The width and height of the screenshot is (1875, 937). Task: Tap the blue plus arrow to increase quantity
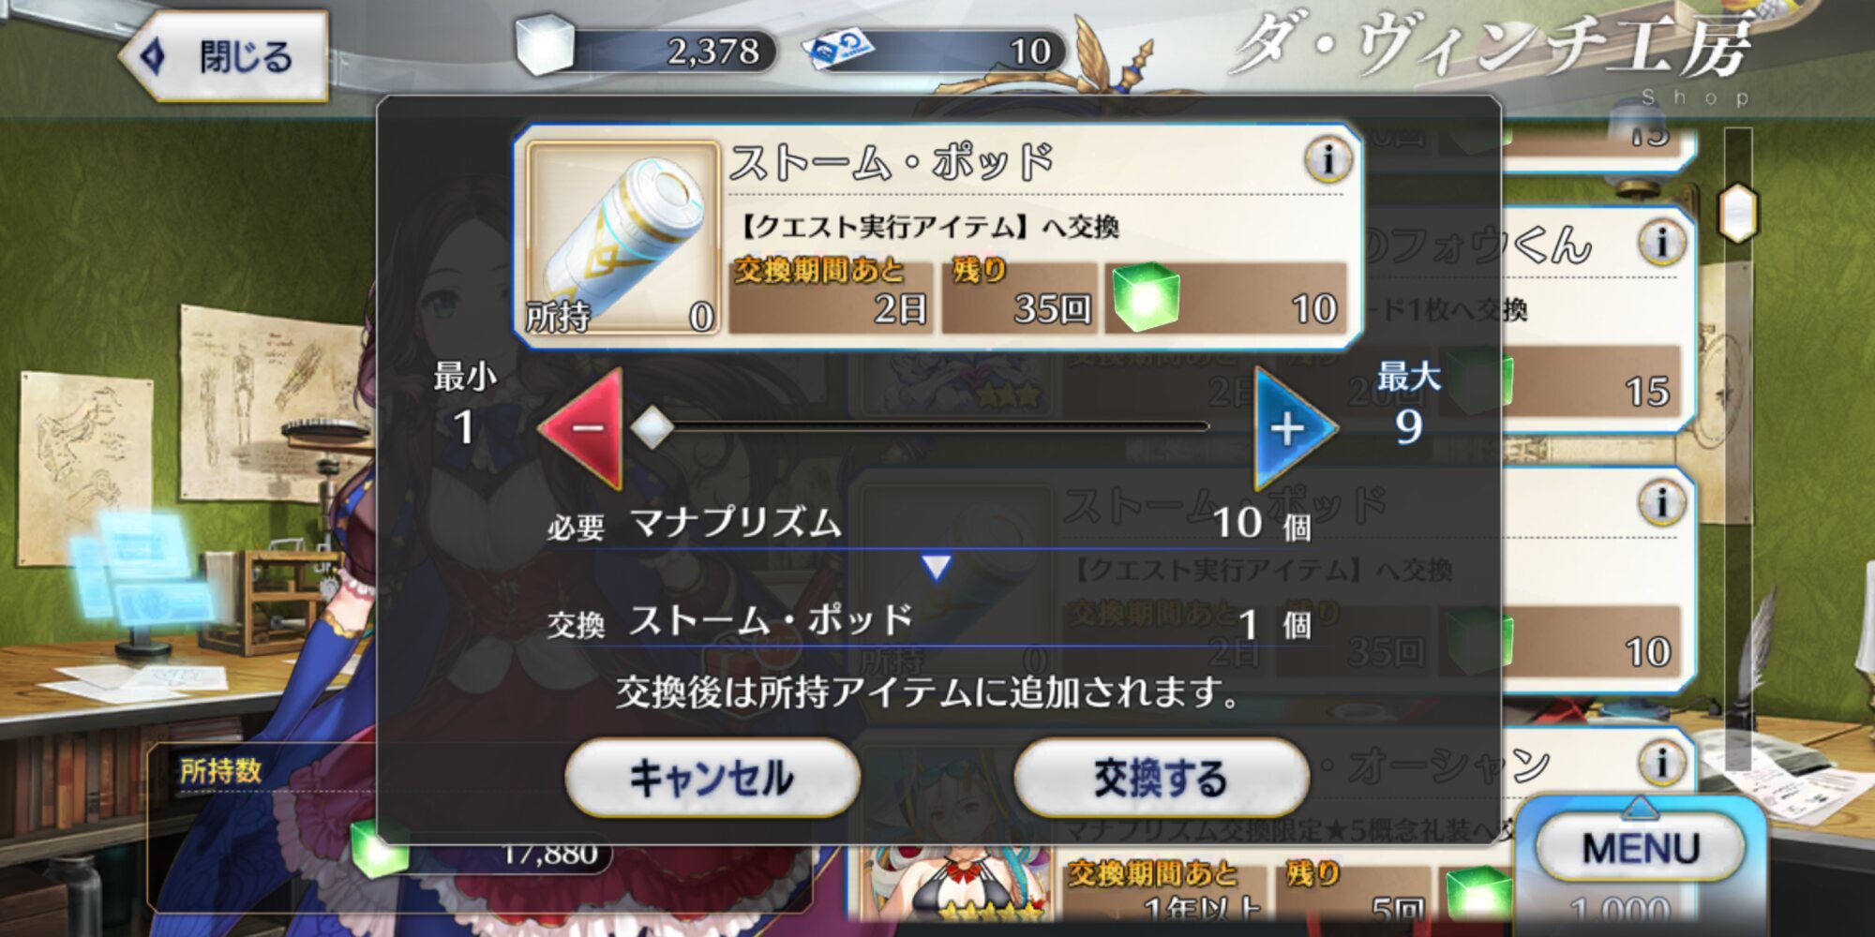pos(1294,428)
